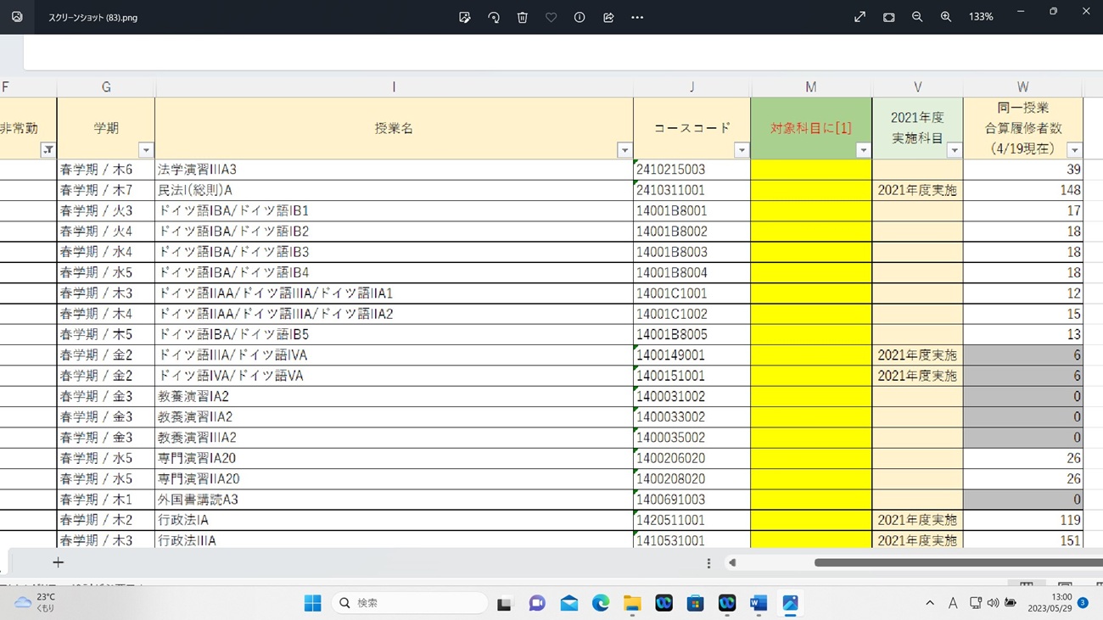
Task: Switch to Word from the taskbar
Action: (759, 603)
